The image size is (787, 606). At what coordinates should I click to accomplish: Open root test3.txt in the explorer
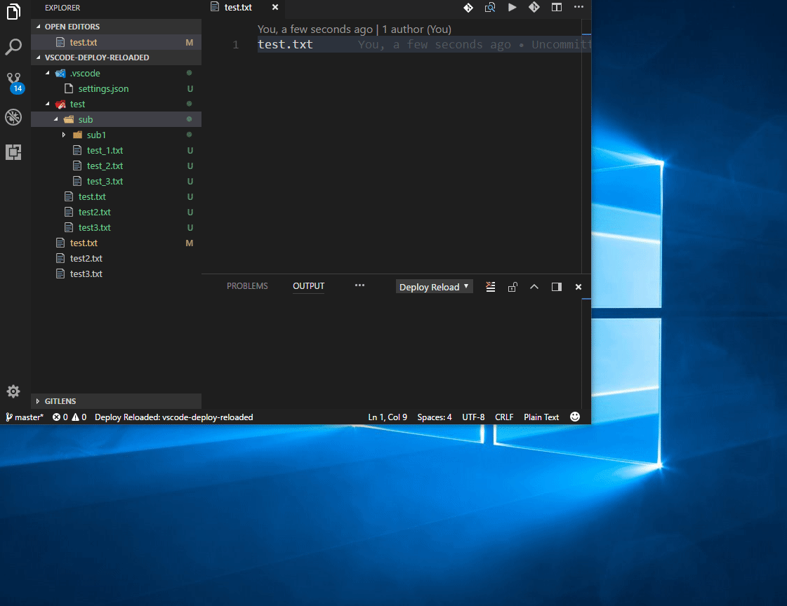pos(116,274)
